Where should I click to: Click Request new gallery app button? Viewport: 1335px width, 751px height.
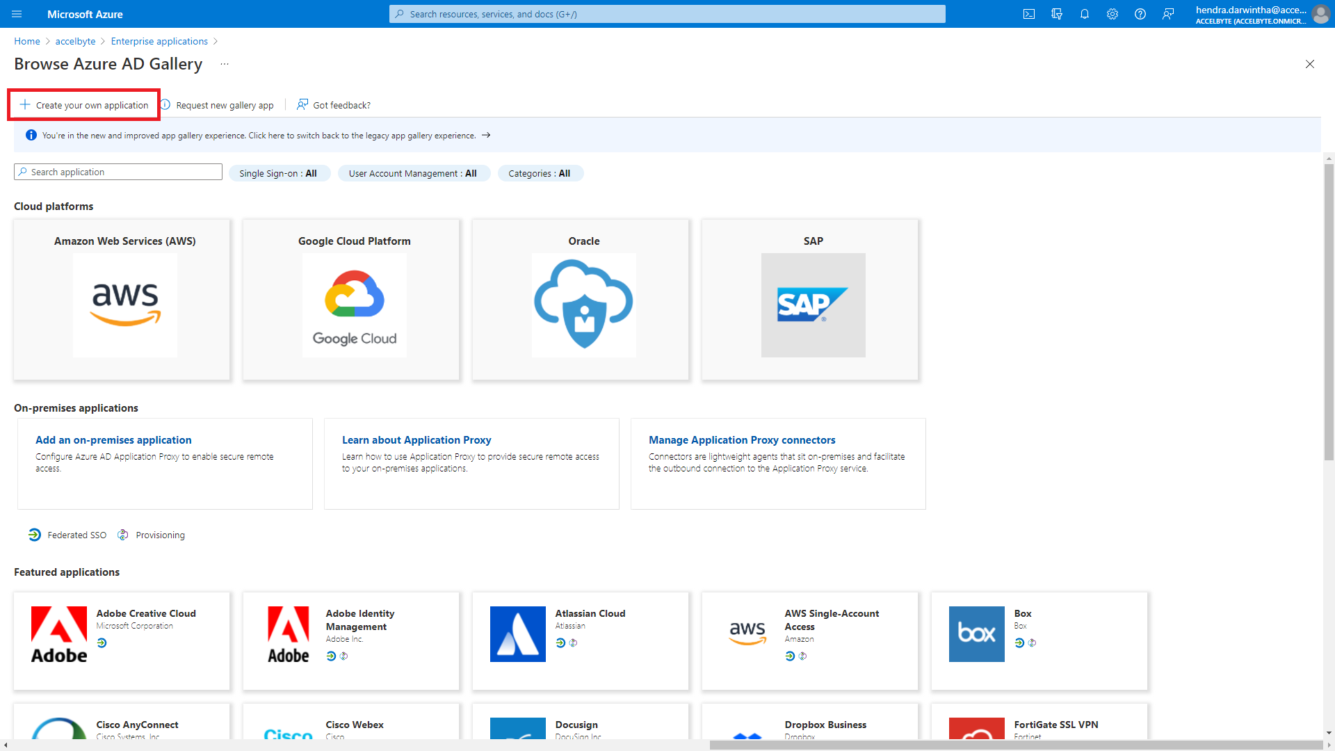tap(218, 104)
